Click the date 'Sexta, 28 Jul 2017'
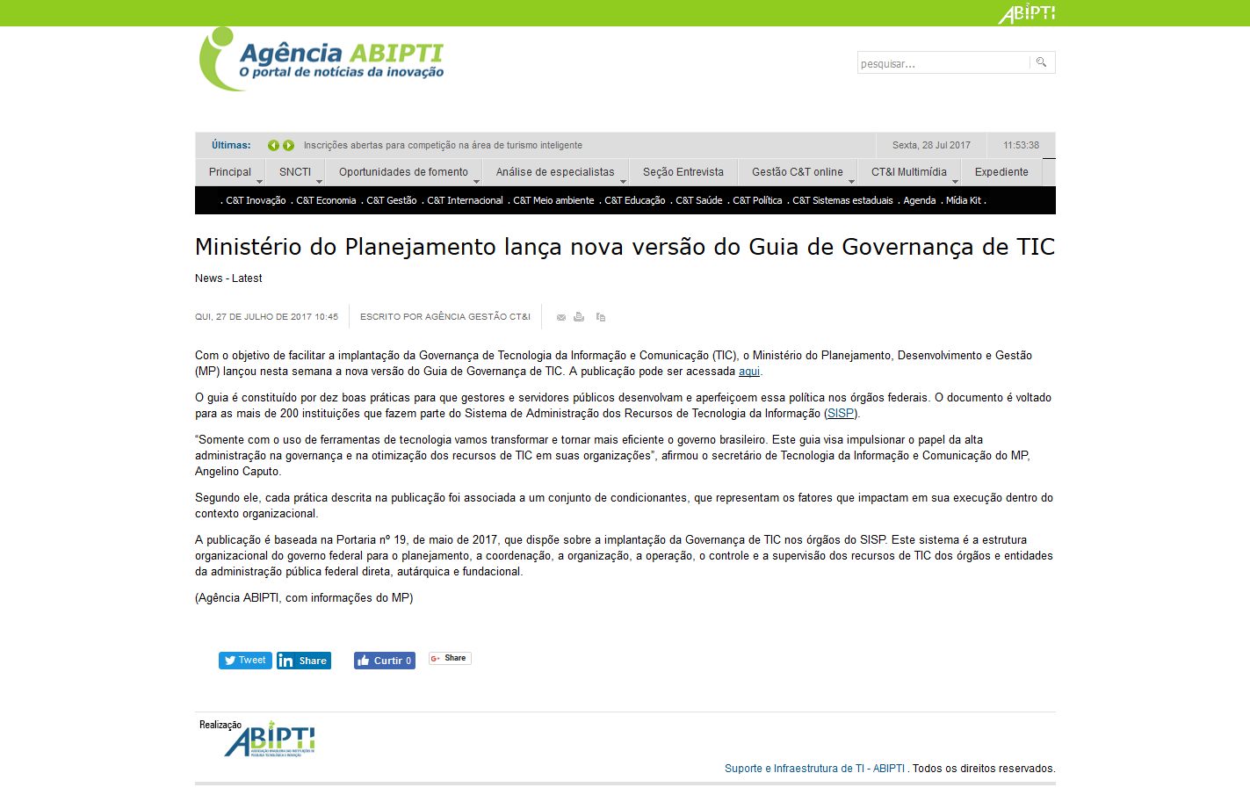The image size is (1250, 802). click(931, 146)
